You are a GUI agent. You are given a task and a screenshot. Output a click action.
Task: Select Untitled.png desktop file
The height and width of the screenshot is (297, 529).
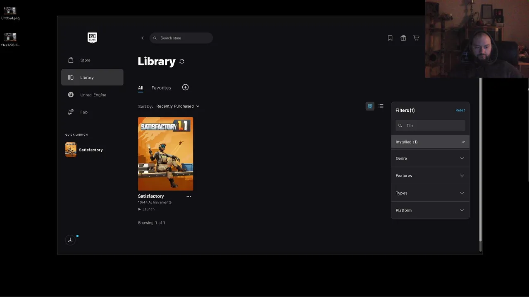click(10, 13)
